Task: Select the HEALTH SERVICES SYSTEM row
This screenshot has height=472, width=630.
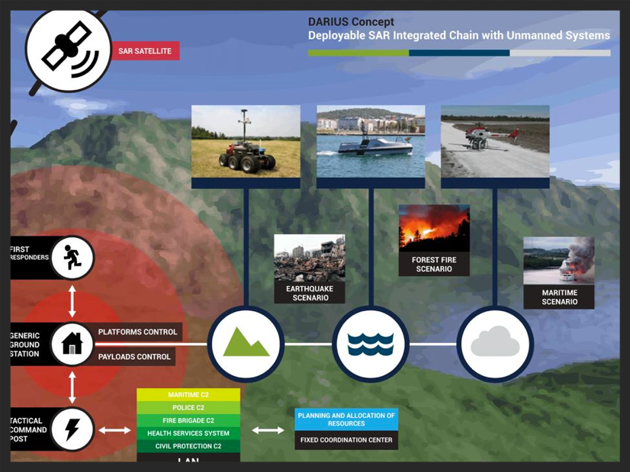Action: [188, 433]
